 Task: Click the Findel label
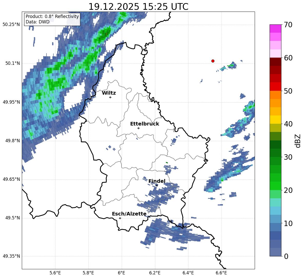[x=157, y=181]
